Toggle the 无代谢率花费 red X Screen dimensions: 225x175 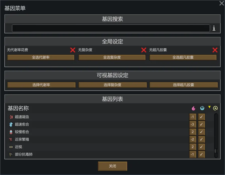(x=73, y=50)
